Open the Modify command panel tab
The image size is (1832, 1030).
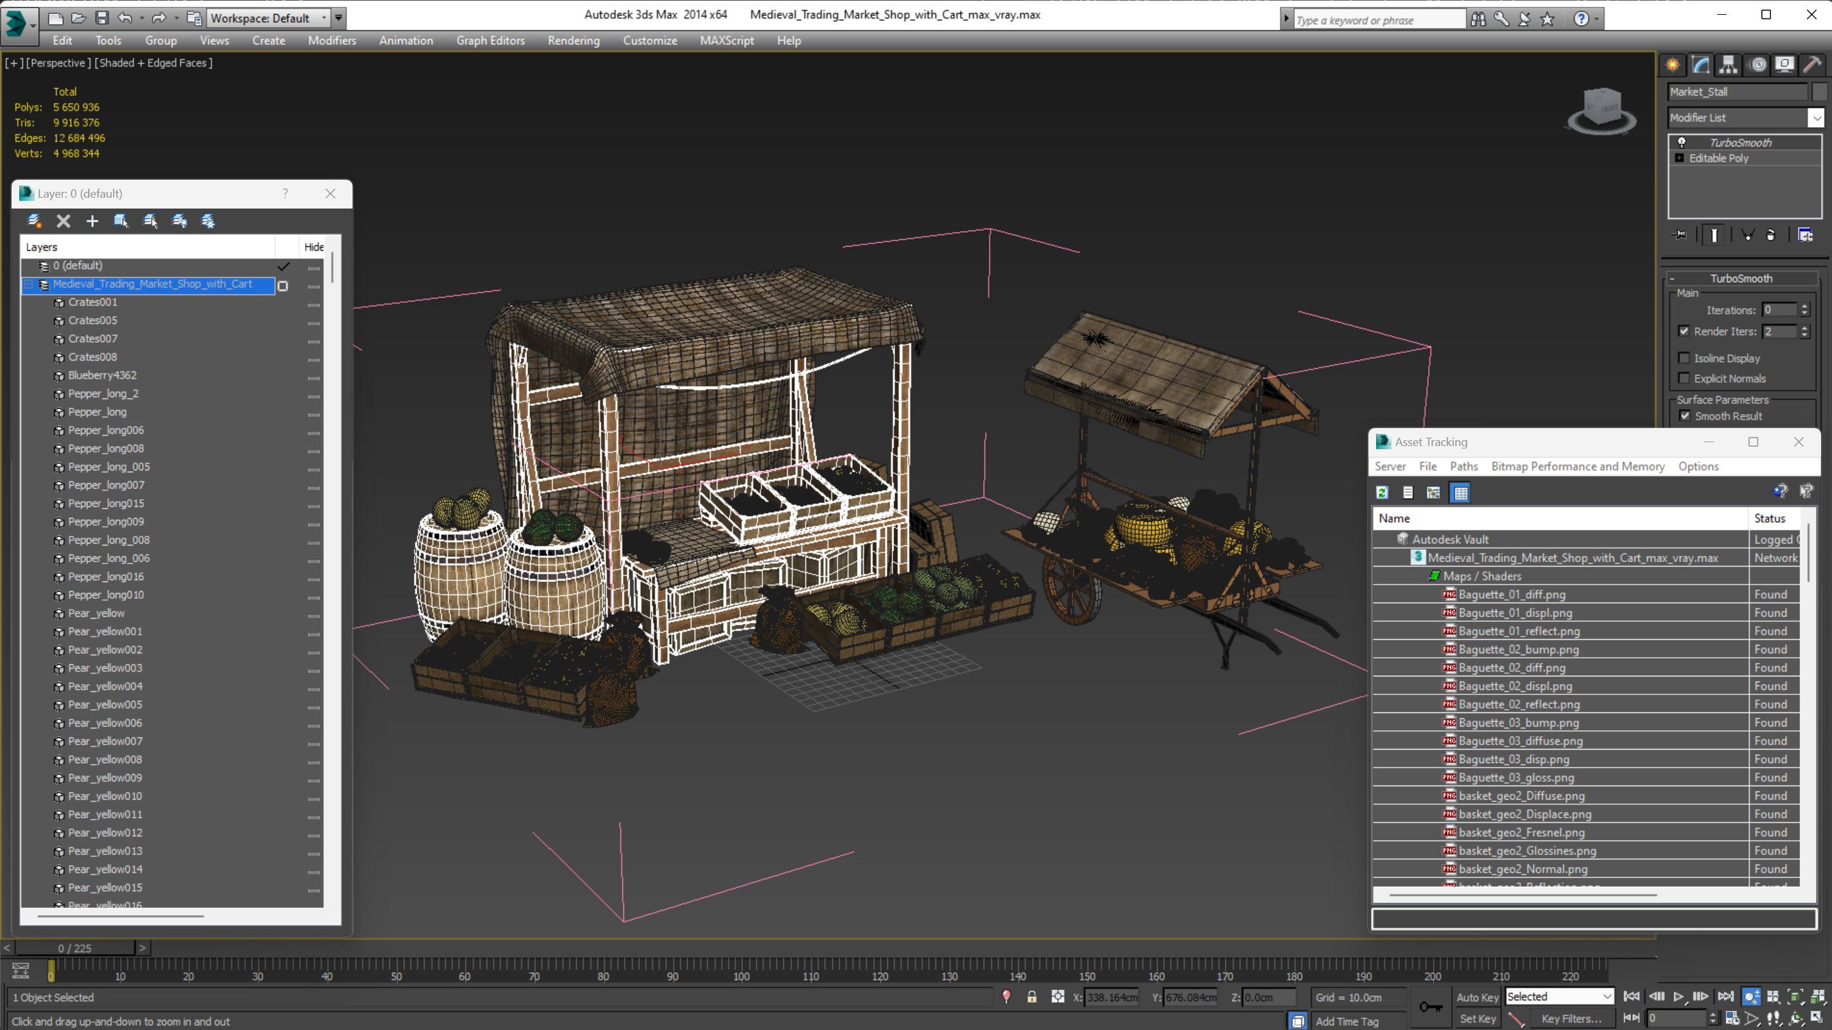[x=1700, y=65]
